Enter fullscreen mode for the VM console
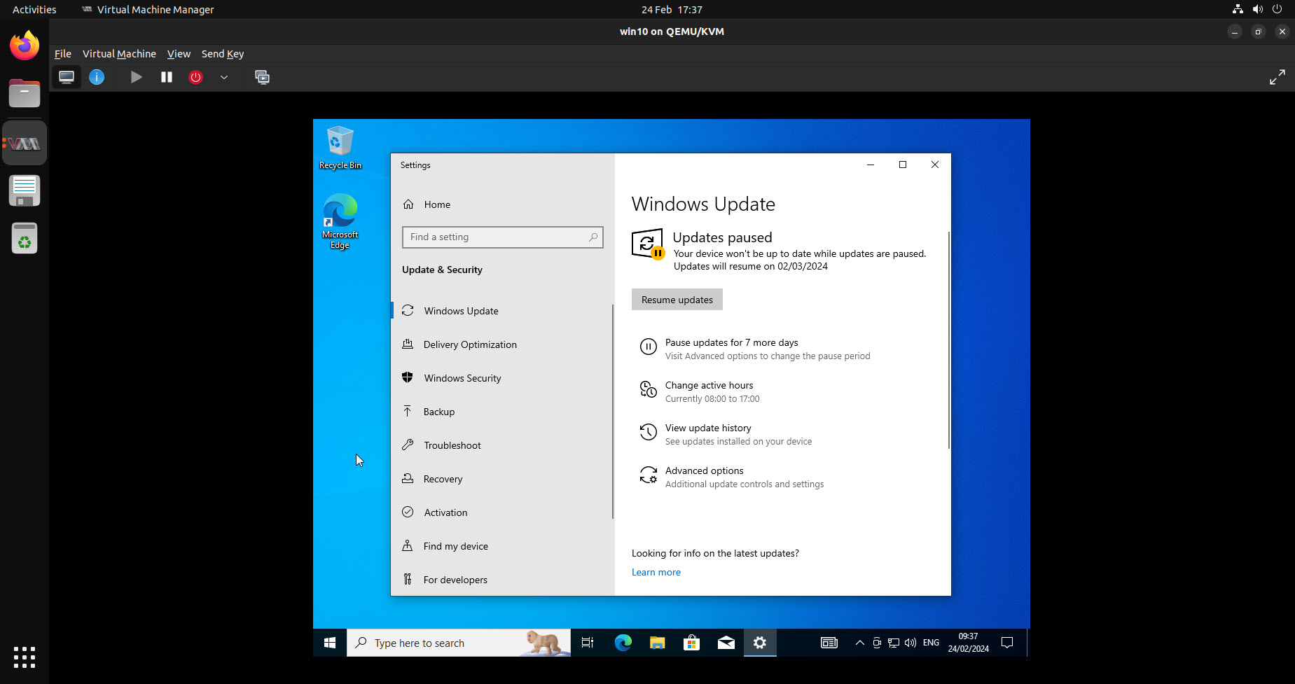 pos(1277,77)
